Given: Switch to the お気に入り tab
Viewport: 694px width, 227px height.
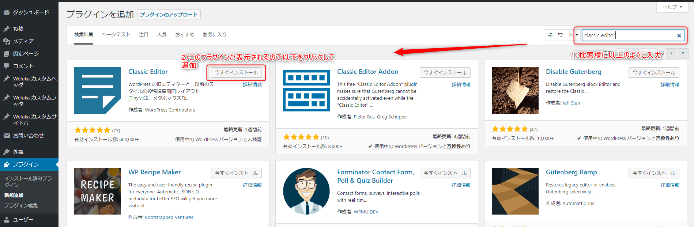Looking at the screenshot, I should coord(215,34).
